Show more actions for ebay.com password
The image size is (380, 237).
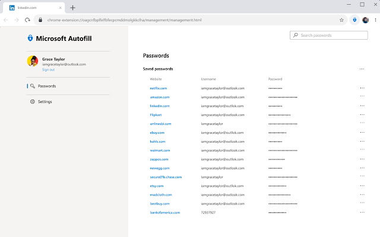362,132
